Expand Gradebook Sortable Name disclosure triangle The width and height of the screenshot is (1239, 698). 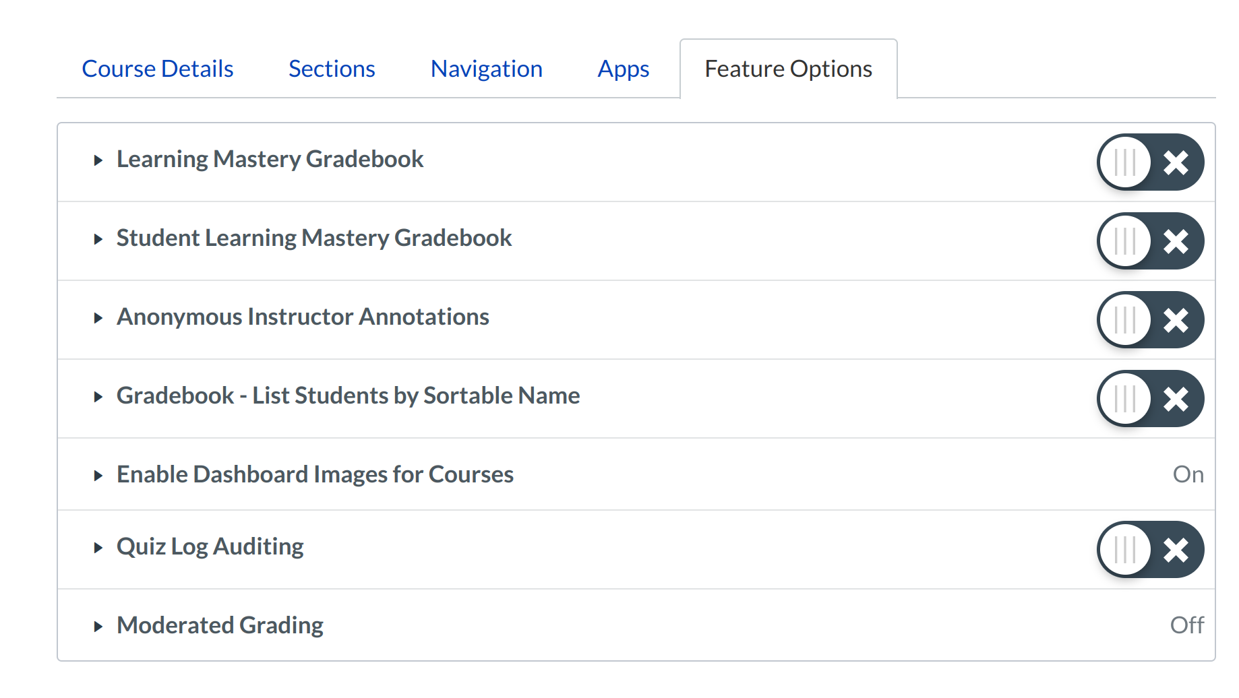coord(98,397)
